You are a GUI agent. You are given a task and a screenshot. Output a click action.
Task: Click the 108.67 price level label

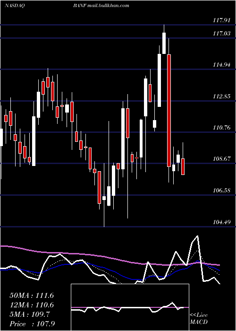coord(221,159)
